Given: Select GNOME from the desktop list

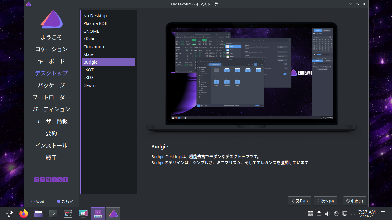Looking at the screenshot, I should tap(109, 31).
